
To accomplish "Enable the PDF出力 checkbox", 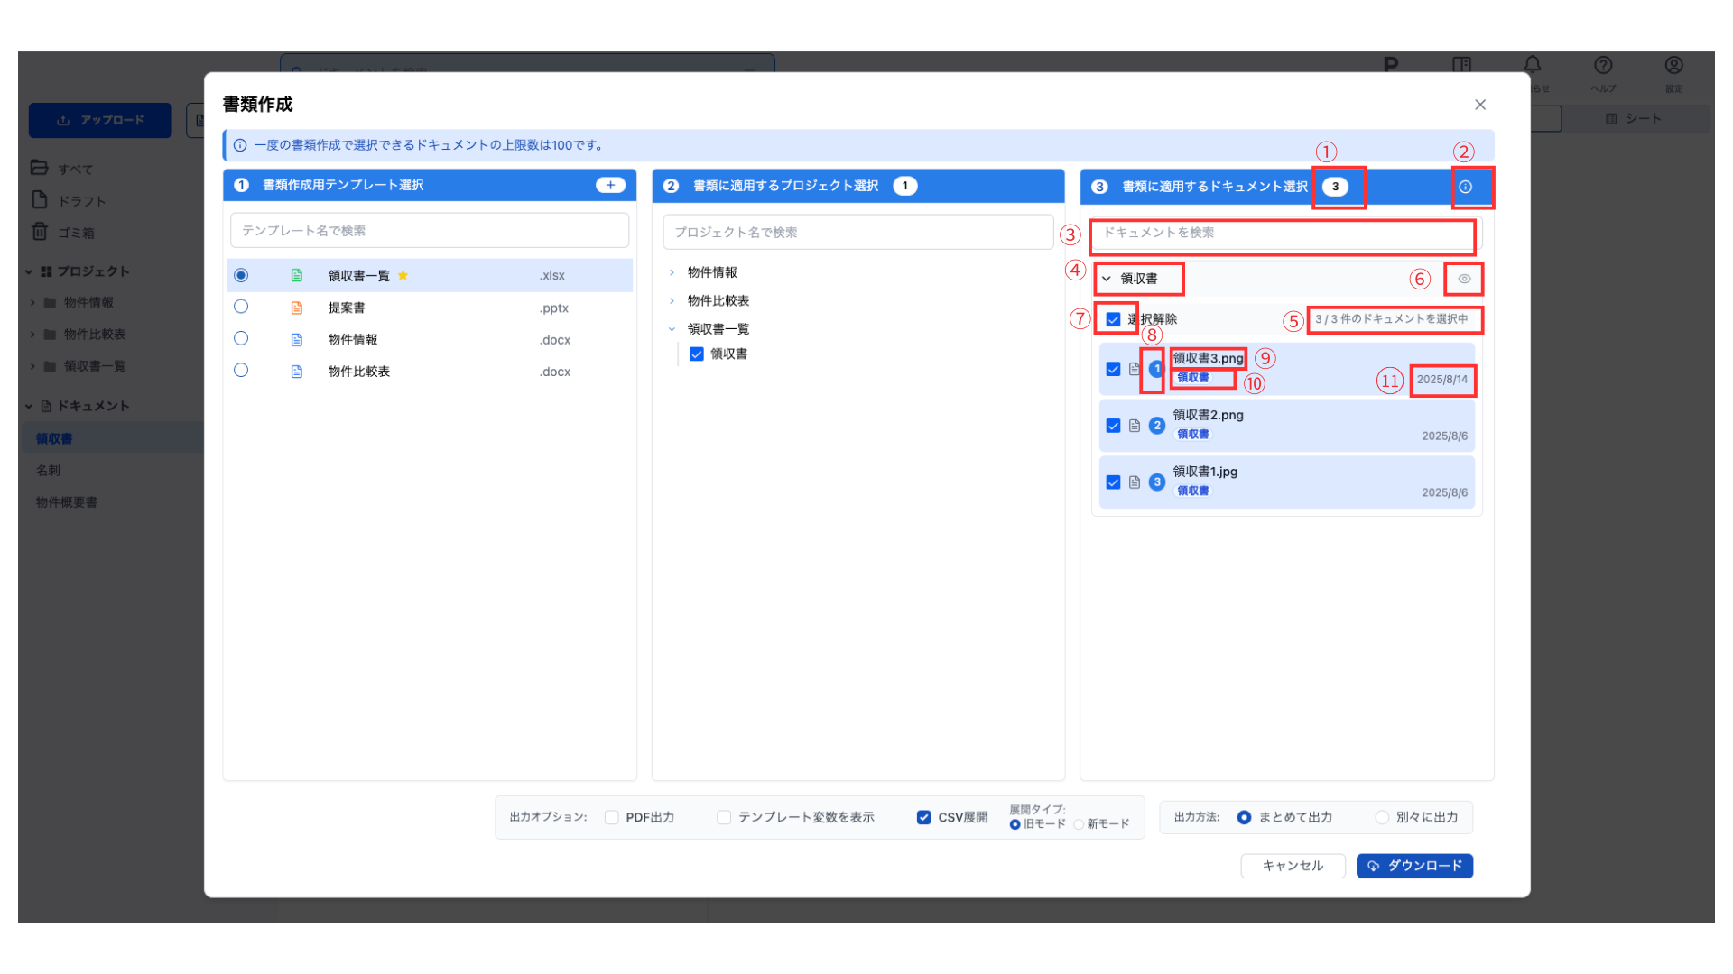I will [612, 817].
